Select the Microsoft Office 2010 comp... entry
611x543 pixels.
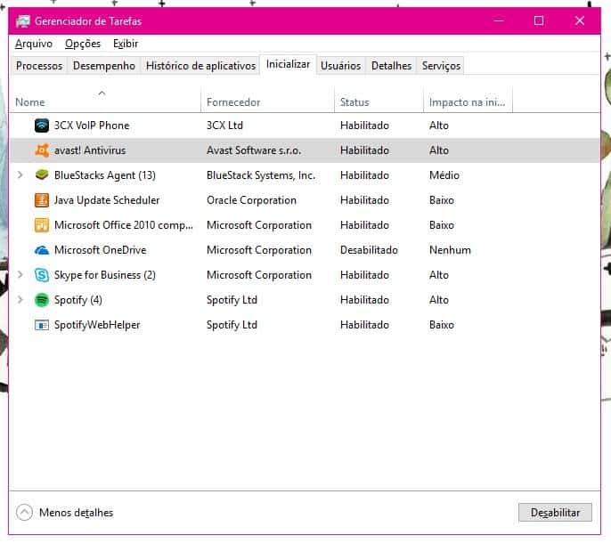(124, 225)
